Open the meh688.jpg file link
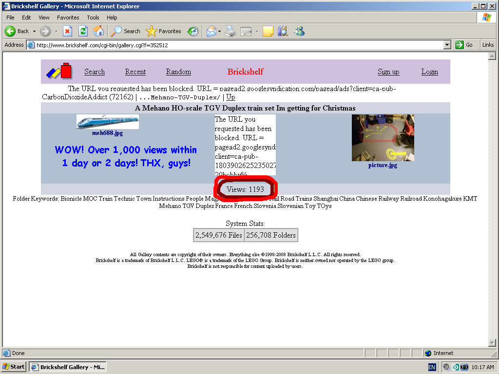Screen dimensions: 499x374 [x=107, y=133]
